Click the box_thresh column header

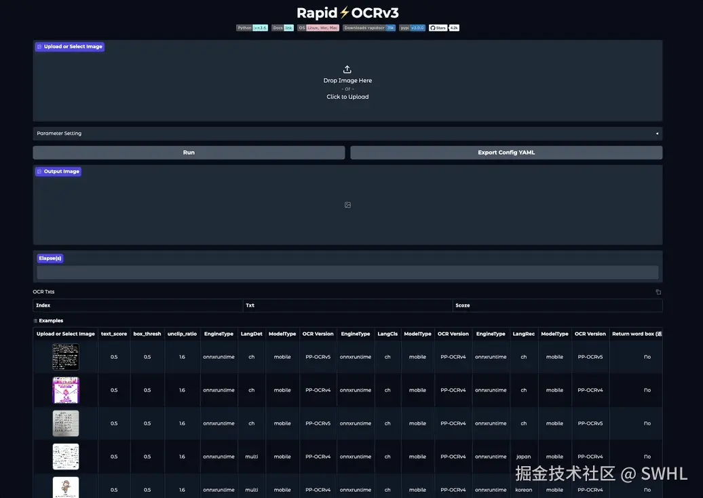(x=147, y=334)
